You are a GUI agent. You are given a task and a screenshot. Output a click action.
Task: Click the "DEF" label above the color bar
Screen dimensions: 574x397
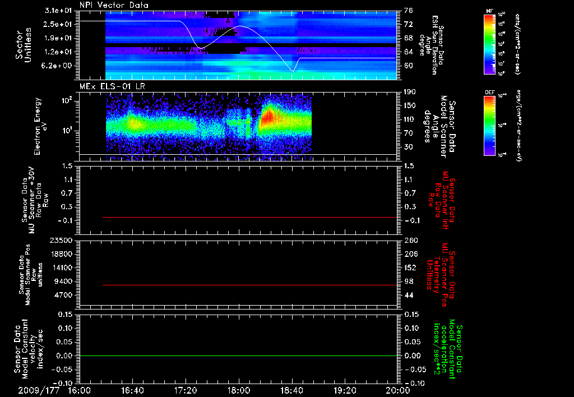[490, 93]
